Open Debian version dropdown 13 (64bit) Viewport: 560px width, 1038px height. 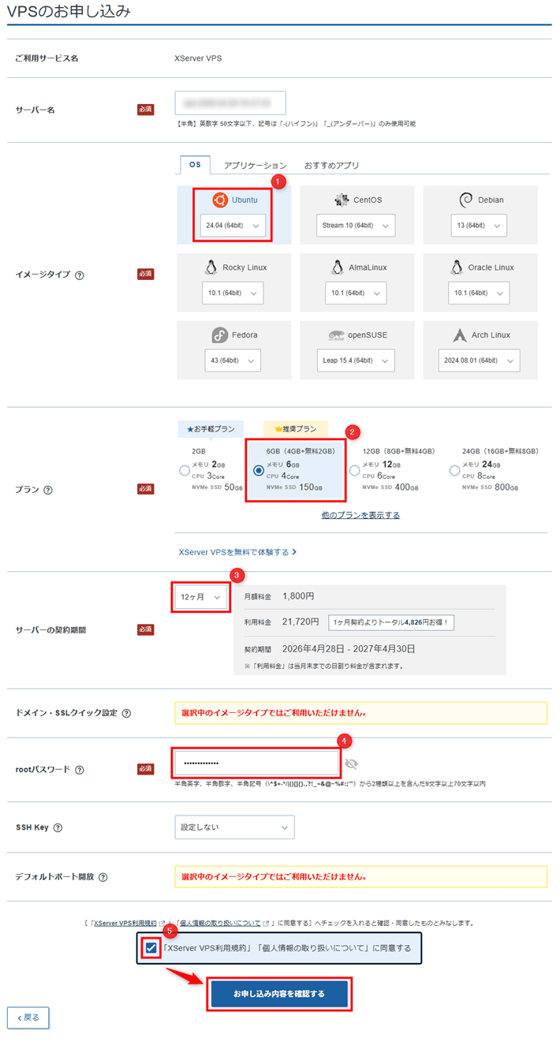point(480,226)
